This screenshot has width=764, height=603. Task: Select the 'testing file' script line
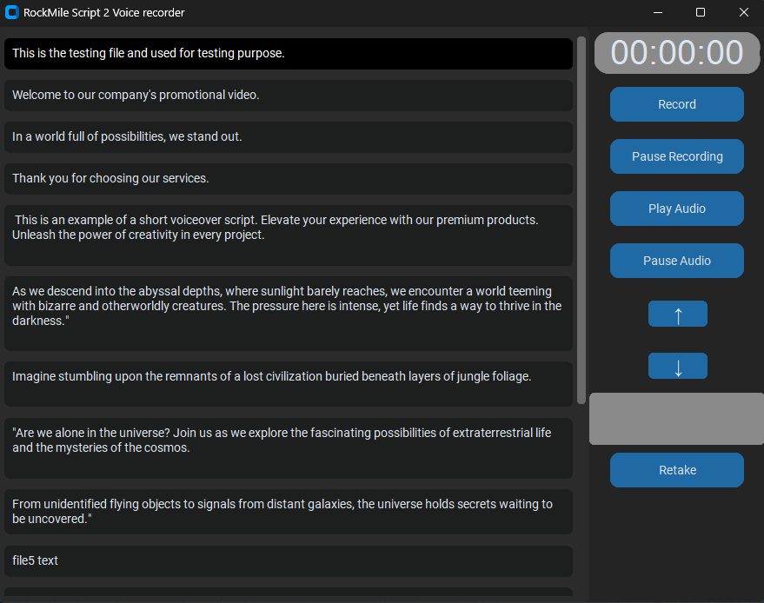[288, 54]
